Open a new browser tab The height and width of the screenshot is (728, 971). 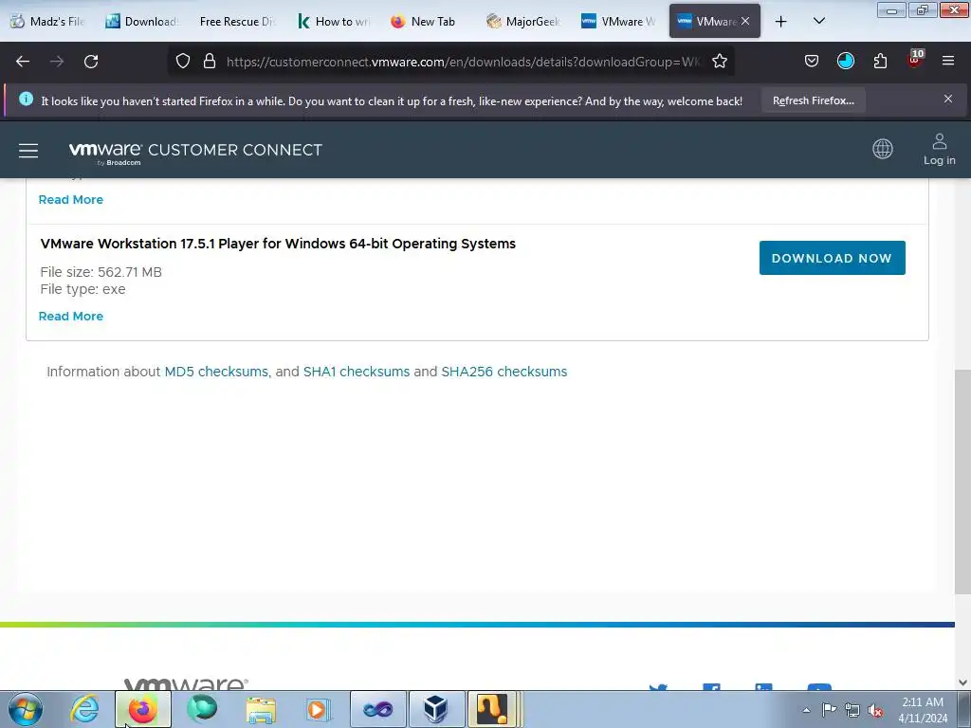coord(781,22)
